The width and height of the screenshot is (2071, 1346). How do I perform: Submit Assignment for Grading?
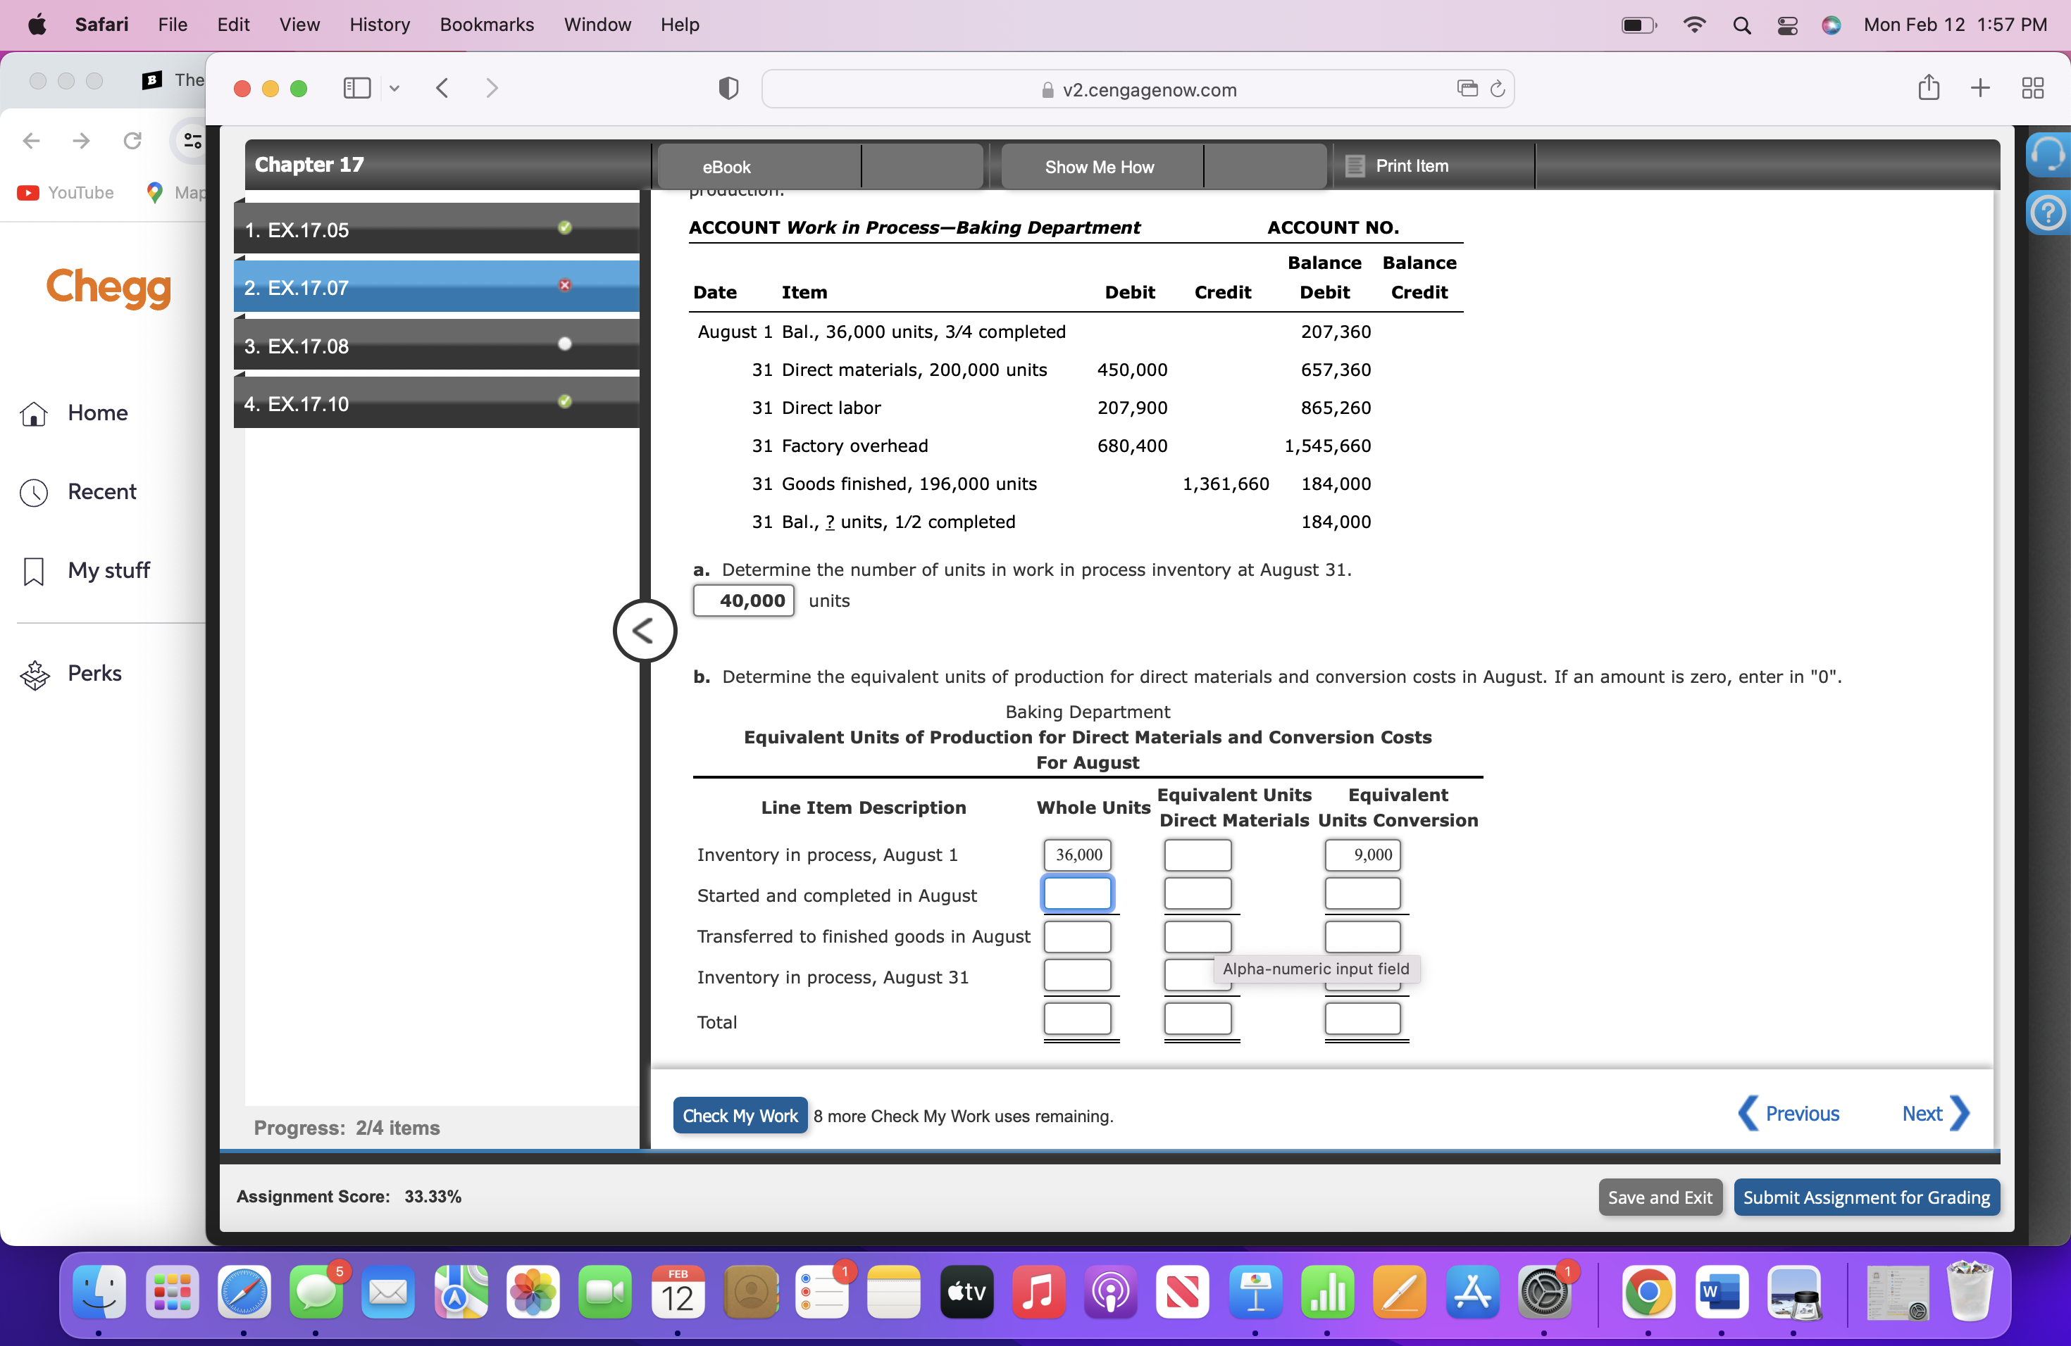pyautogui.click(x=1865, y=1197)
